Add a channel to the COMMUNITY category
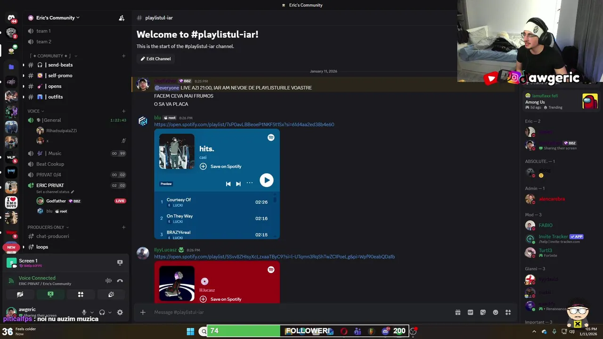 [123, 56]
